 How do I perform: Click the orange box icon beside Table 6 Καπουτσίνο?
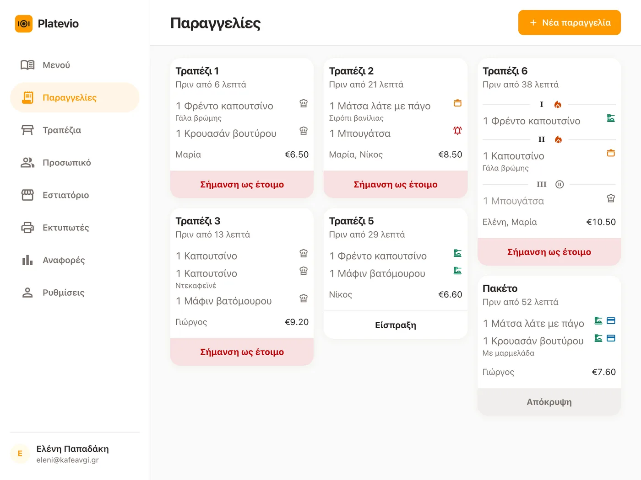611,153
